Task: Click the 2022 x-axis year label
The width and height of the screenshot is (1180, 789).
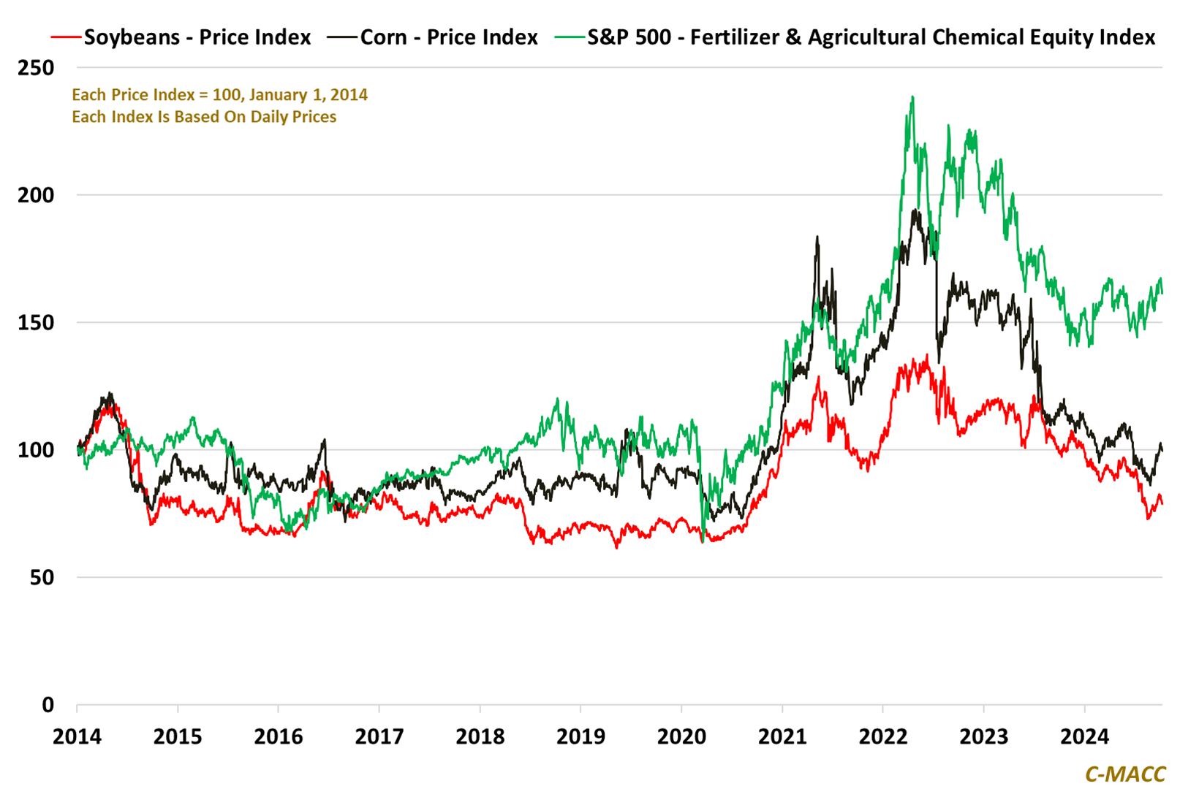Action: (x=882, y=736)
